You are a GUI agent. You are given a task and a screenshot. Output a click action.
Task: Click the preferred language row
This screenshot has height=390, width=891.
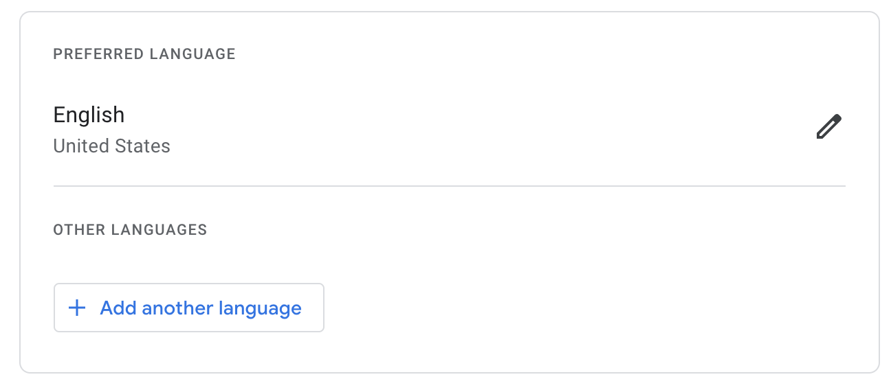click(x=449, y=130)
